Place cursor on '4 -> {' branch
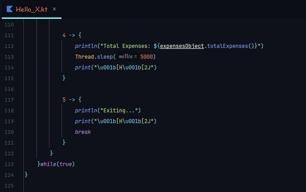This screenshot has height=192, width=306. coord(72,35)
